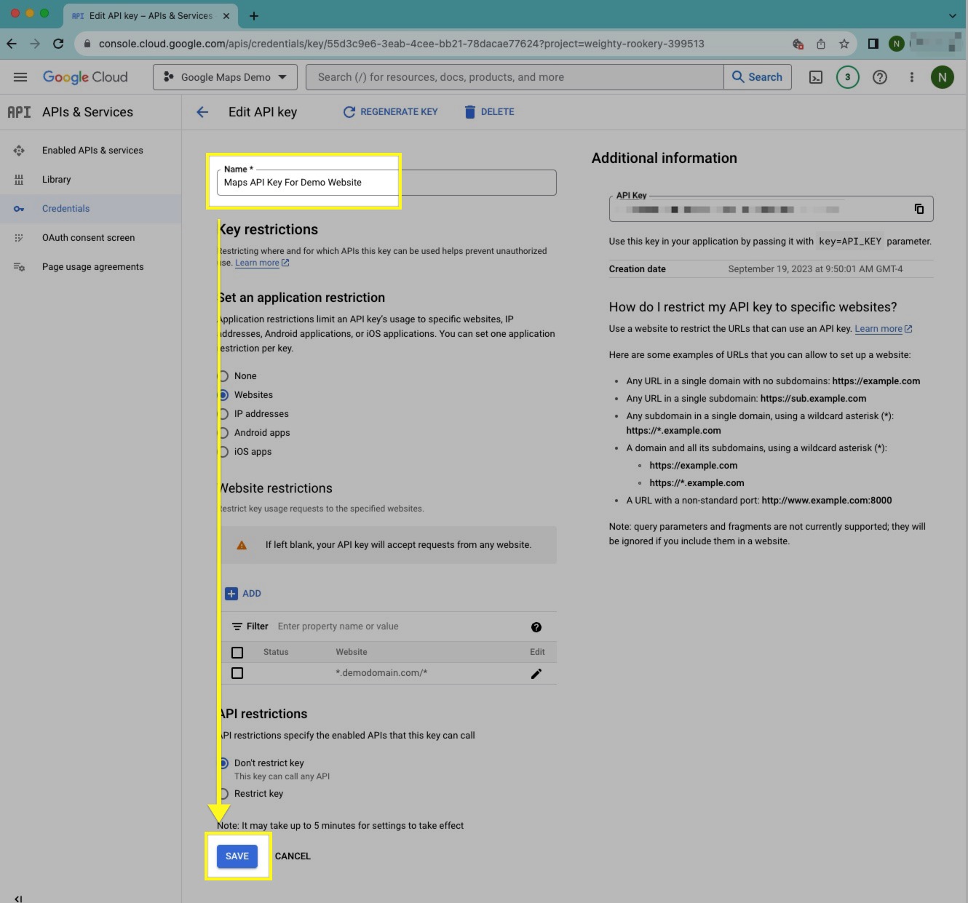Open a new browser tab
Image resolution: width=968 pixels, height=903 pixels.
254,16
